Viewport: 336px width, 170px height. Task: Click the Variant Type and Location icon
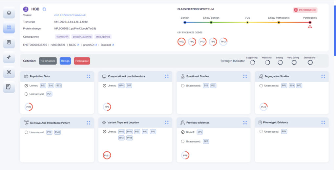click(104, 123)
